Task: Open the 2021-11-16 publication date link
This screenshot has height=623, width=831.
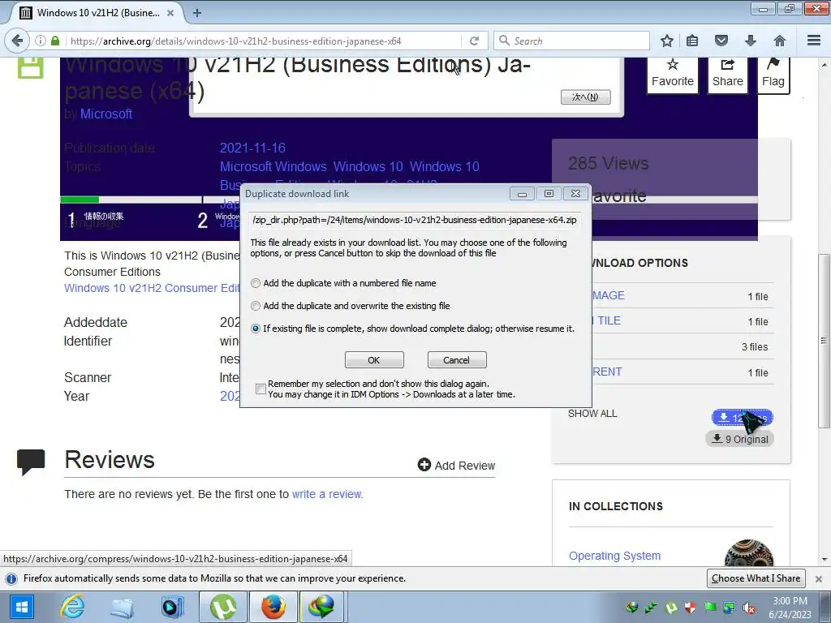Action: coord(253,148)
